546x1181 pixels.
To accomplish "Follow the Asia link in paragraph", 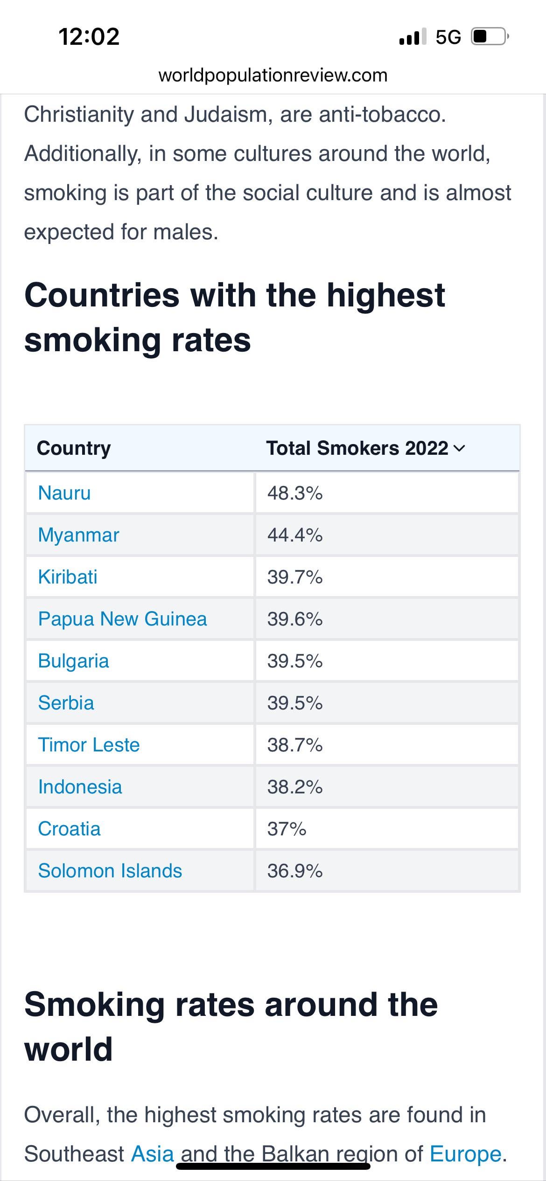I will coord(153,1154).
